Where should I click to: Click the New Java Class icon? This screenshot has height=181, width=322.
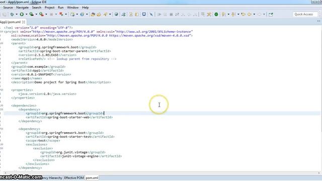tap(82, 15)
